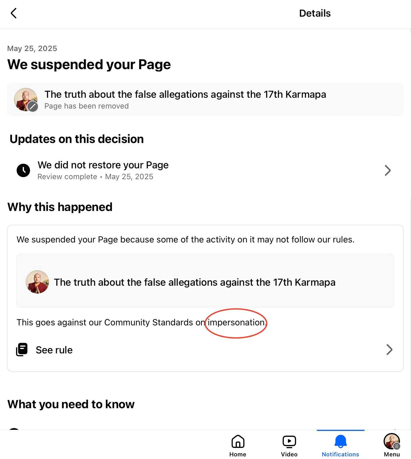Switch to the Video tab
This screenshot has width=411, height=459.
tap(289, 446)
